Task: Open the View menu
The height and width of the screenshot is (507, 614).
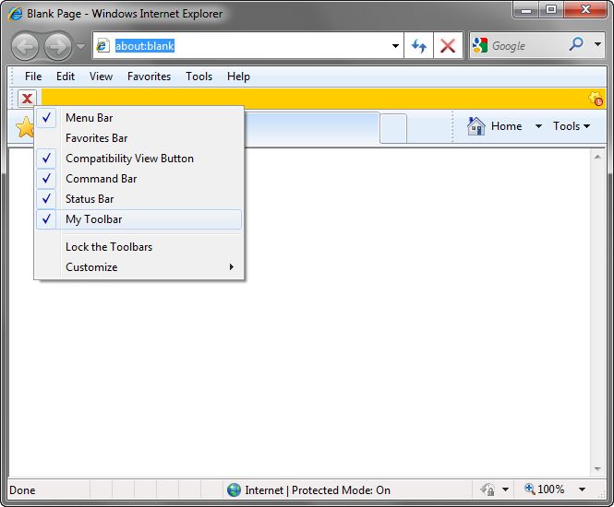Action: (x=101, y=77)
